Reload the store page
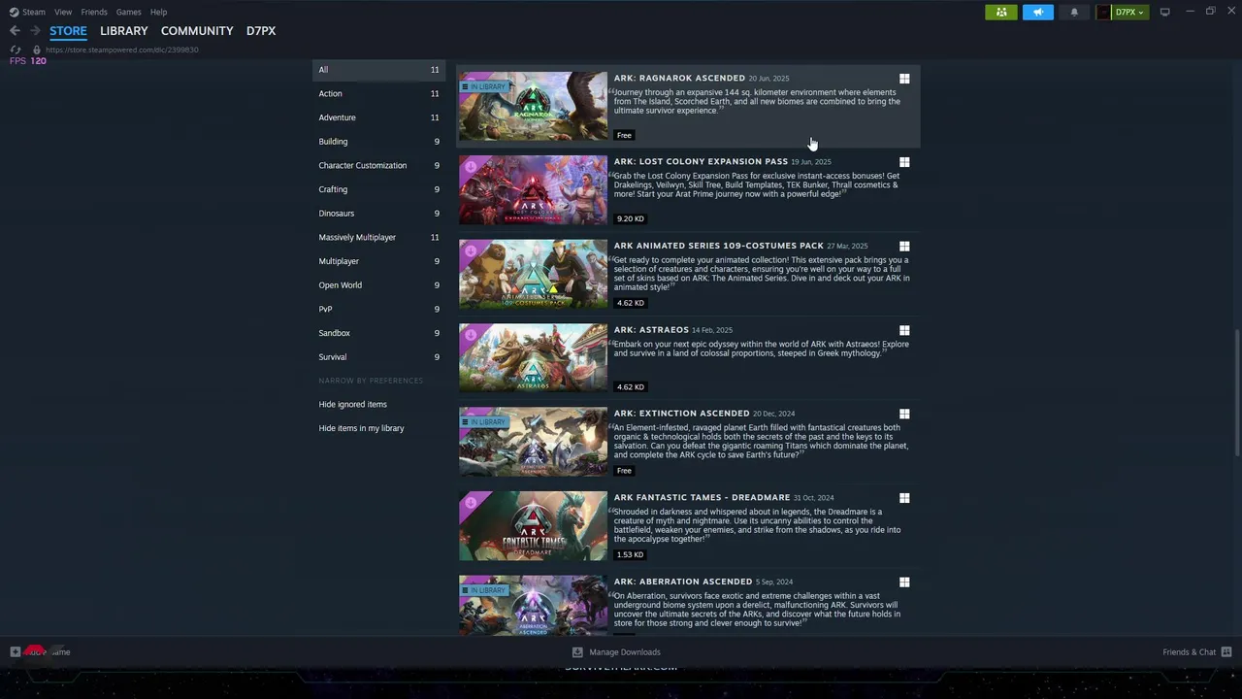 tap(16, 50)
